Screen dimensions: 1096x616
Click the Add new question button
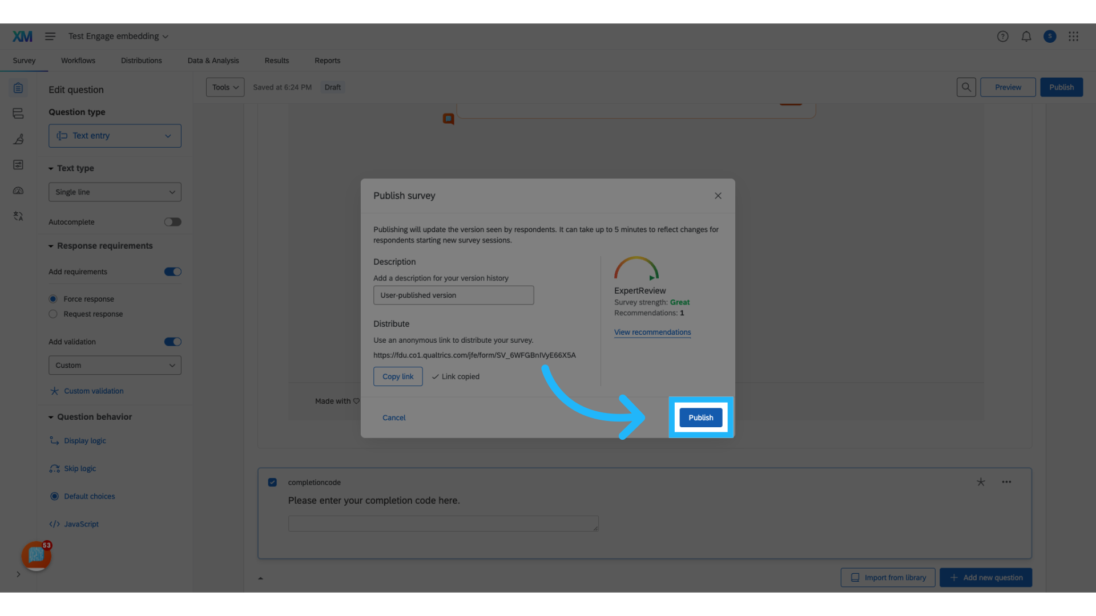pyautogui.click(x=986, y=577)
